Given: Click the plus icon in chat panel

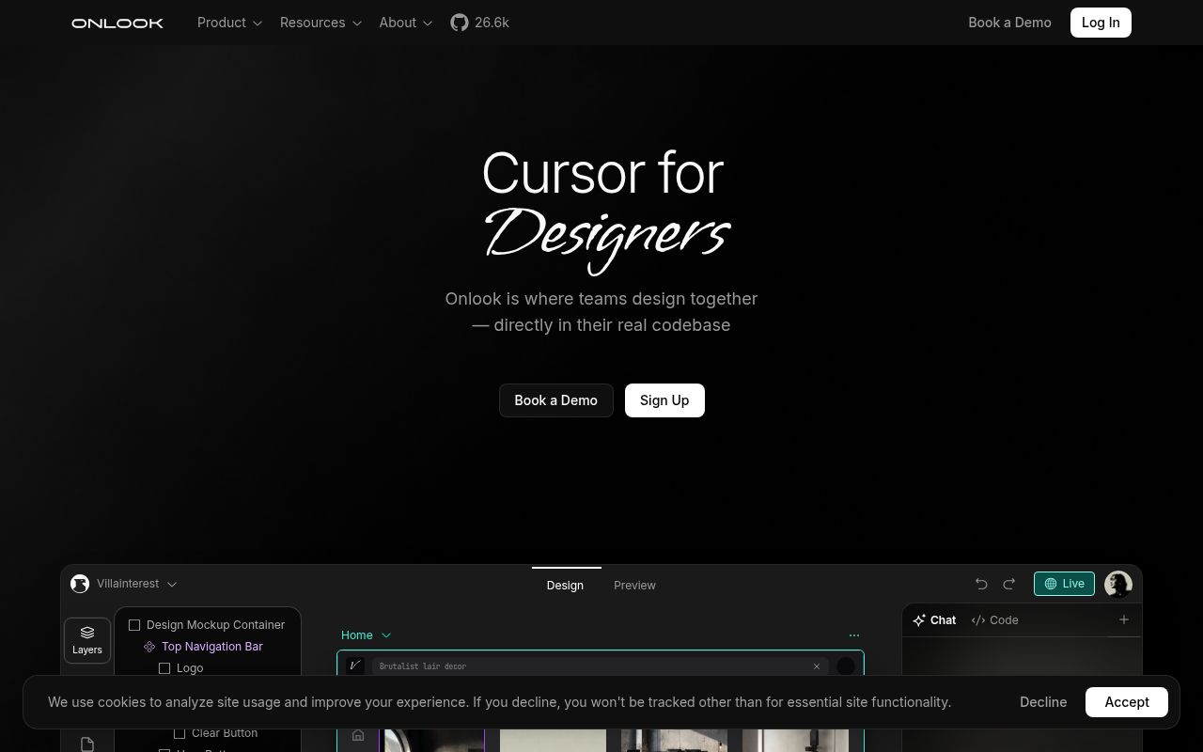Looking at the screenshot, I should (x=1123, y=619).
